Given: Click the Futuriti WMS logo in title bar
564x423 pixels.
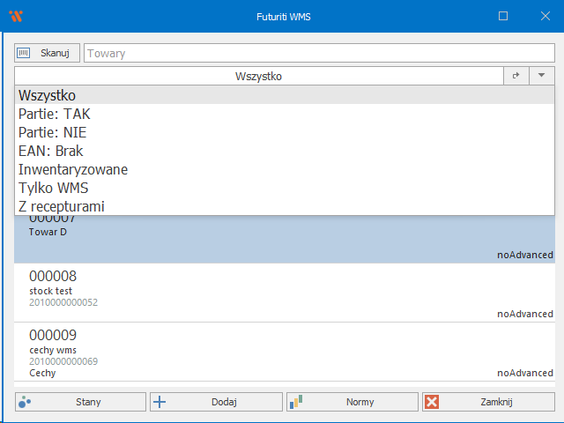Looking at the screenshot, I should 16,16.
